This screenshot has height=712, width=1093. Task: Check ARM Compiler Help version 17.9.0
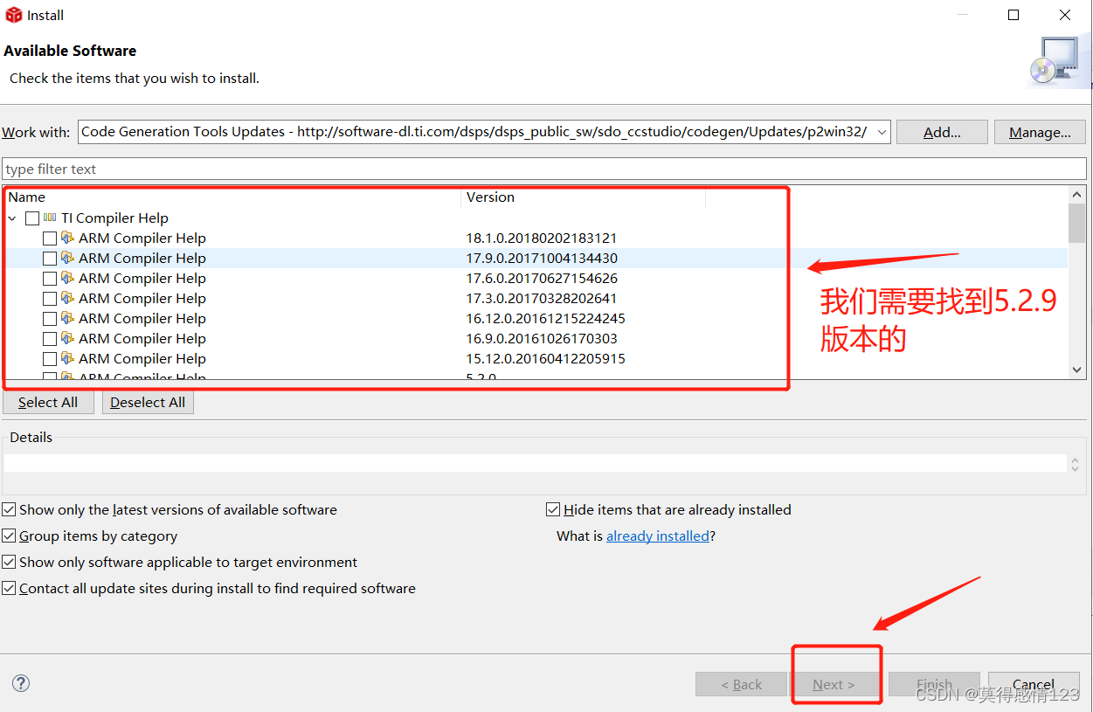(x=50, y=259)
